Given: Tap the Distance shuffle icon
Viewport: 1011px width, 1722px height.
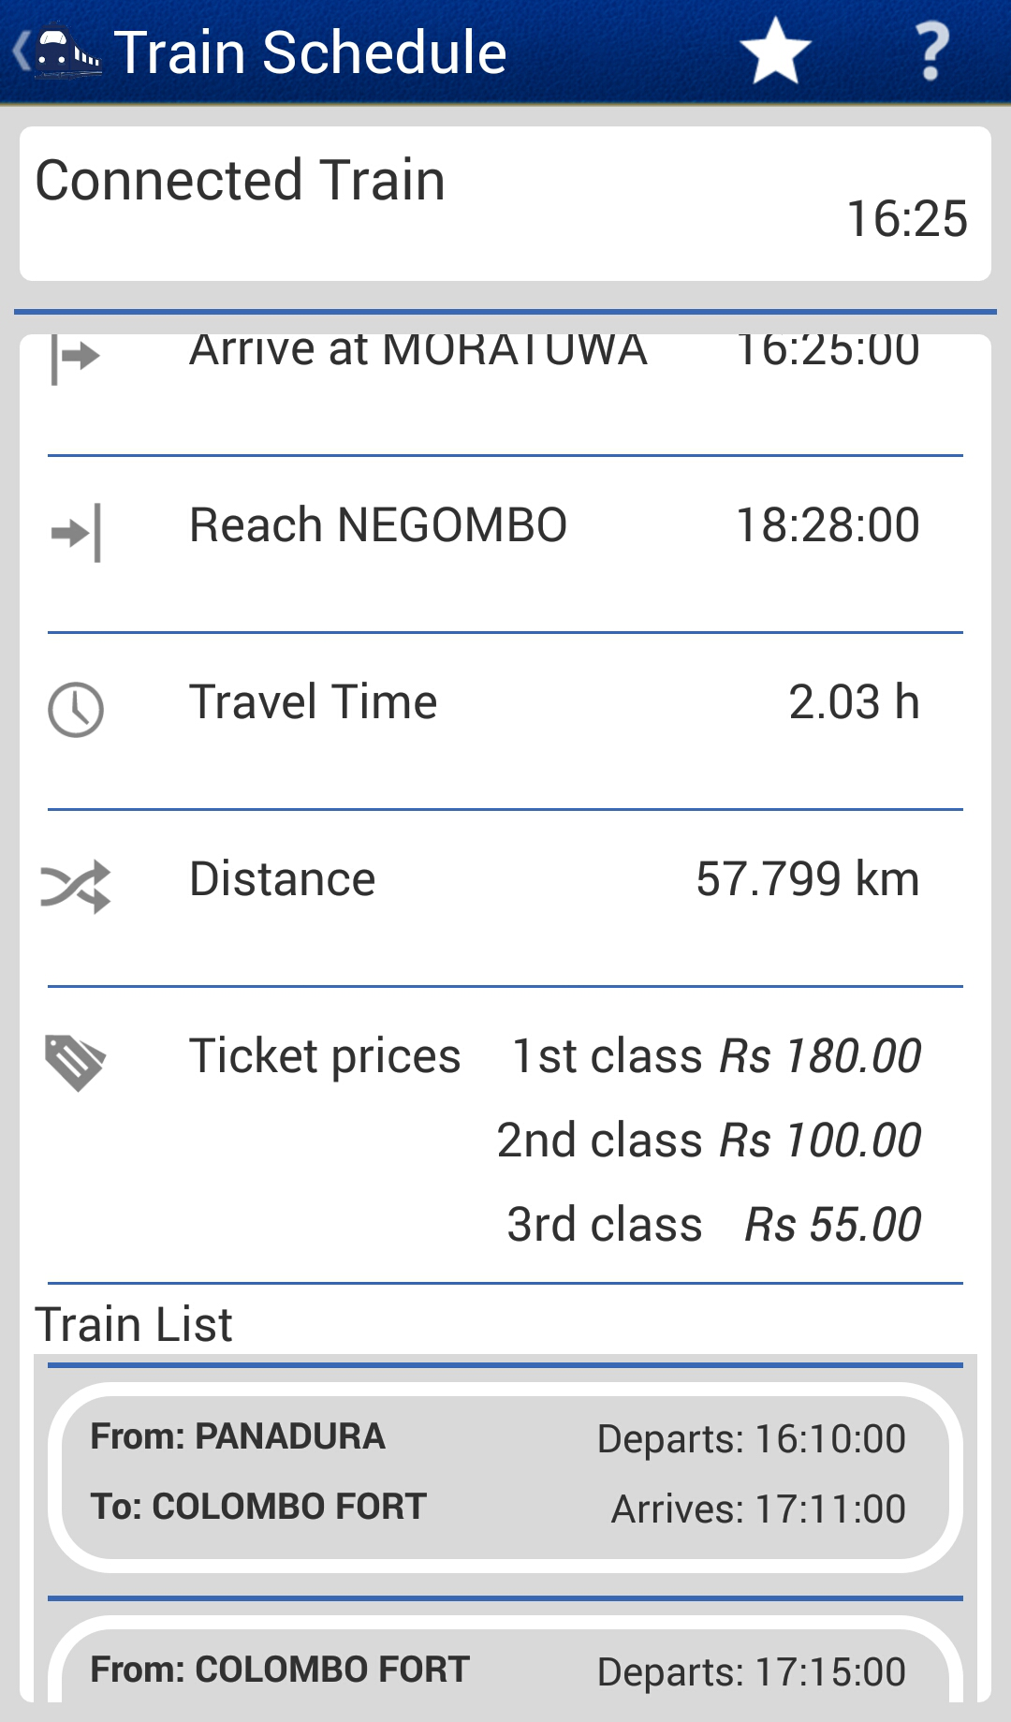Looking at the screenshot, I should (76, 886).
